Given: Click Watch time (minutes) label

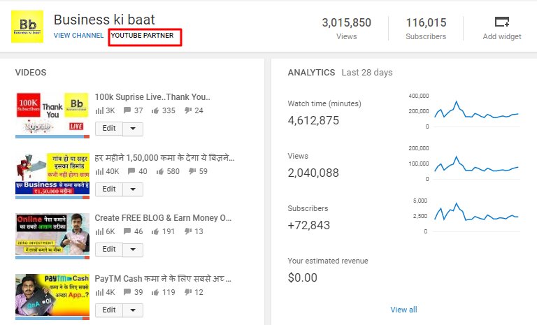Looking at the screenshot, I should click(324, 103).
